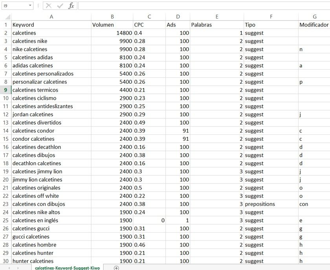Viewport: 330px width, 270px height.
Task: Select column F header
Action: [x=271, y=17]
